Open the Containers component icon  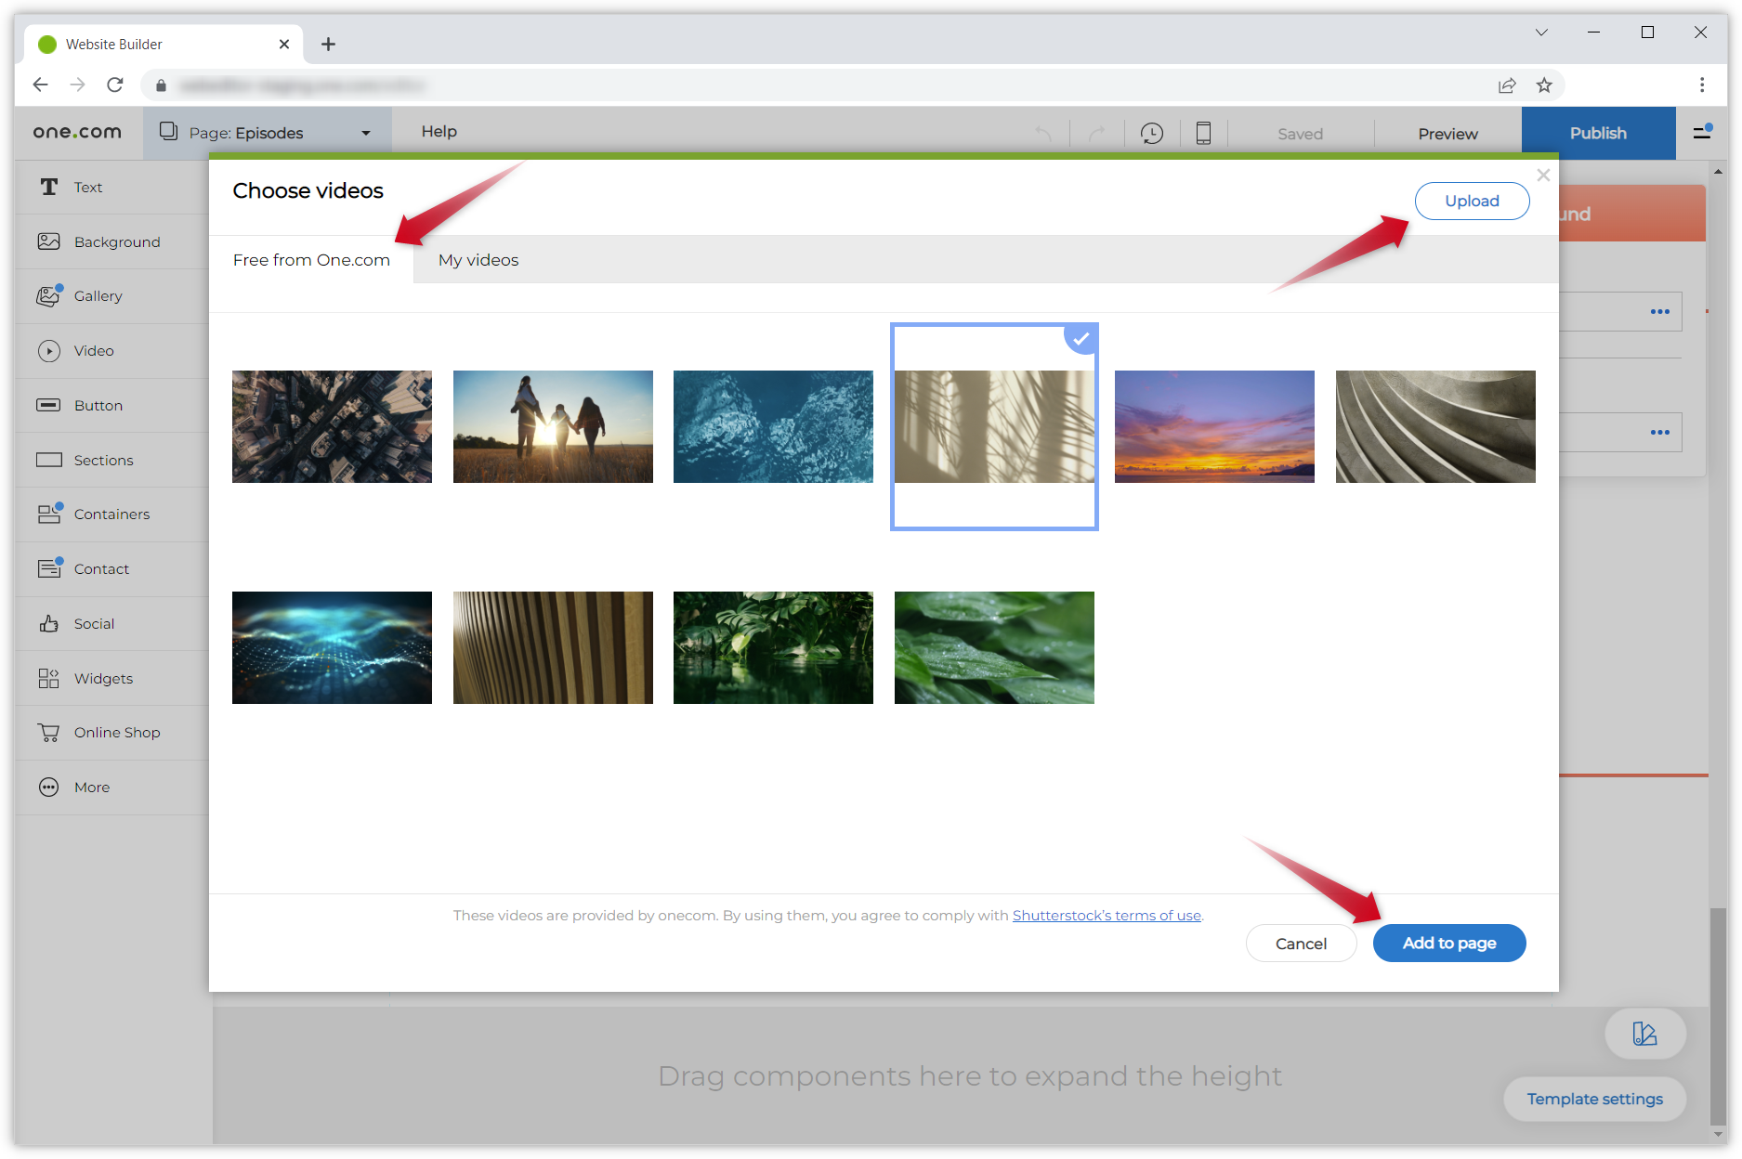[x=48, y=514]
